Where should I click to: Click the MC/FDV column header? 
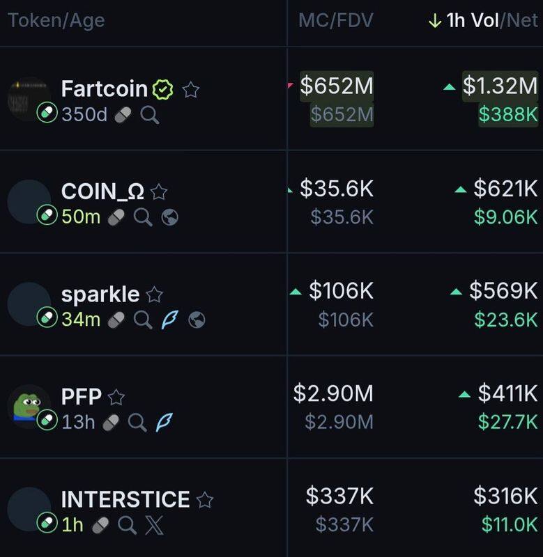point(335,21)
